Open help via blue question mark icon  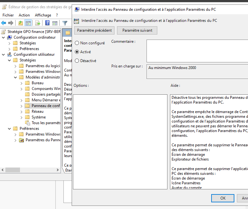47,23
